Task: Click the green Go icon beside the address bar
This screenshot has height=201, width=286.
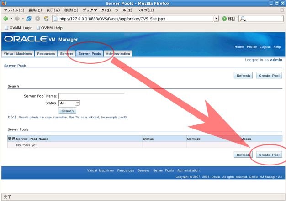Action: 224,19
